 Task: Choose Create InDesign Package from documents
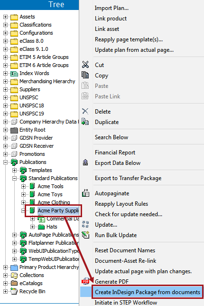point(148,292)
